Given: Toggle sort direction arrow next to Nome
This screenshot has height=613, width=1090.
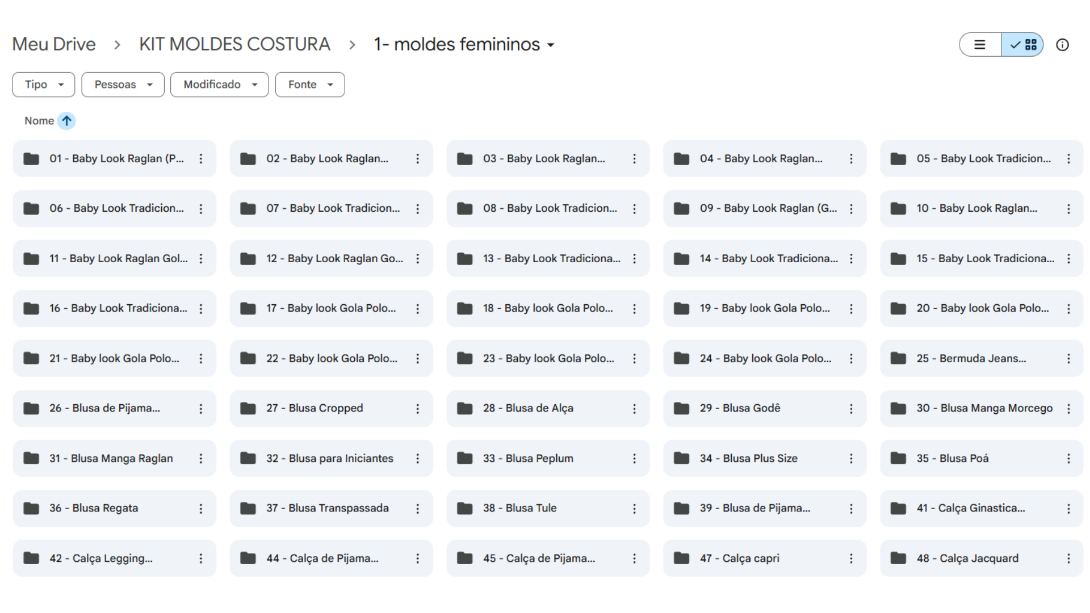Looking at the screenshot, I should 66,121.
